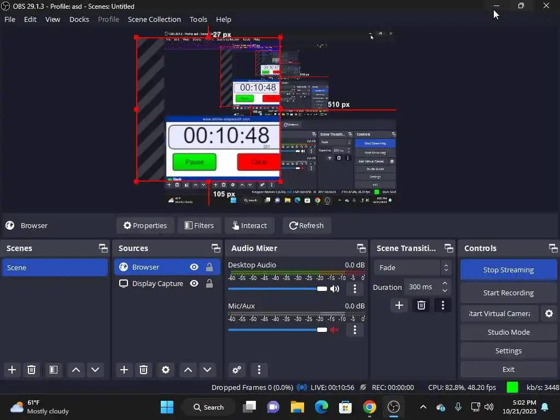Open Google Chrome from taskbar

tap(369, 407)
